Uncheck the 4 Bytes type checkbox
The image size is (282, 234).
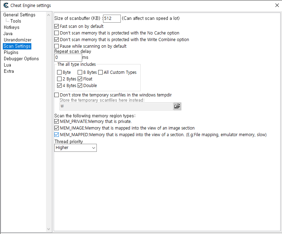tap(59, 86)
